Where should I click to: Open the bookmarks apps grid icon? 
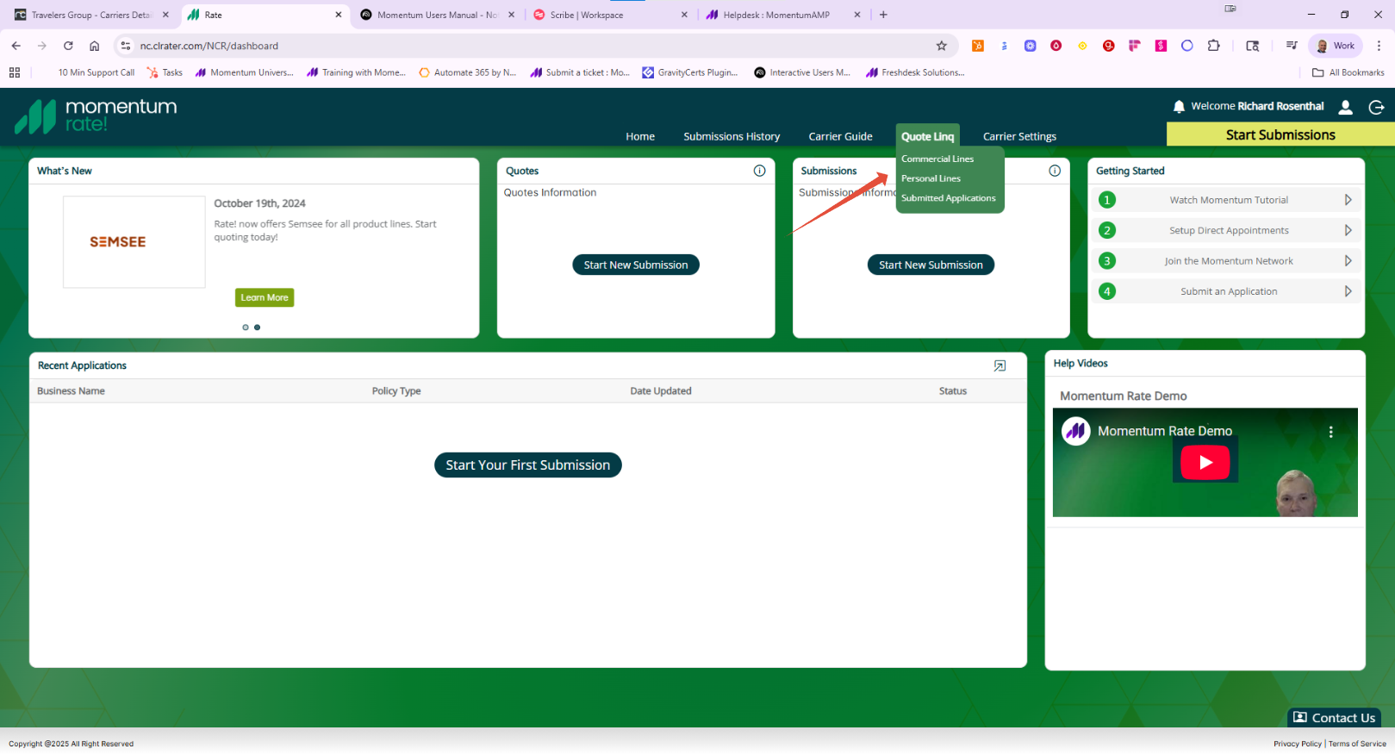coord(15,72)
